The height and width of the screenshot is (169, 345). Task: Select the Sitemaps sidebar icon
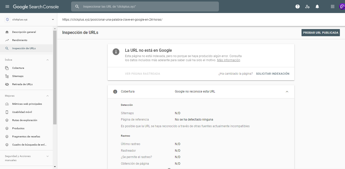[7, 76]
